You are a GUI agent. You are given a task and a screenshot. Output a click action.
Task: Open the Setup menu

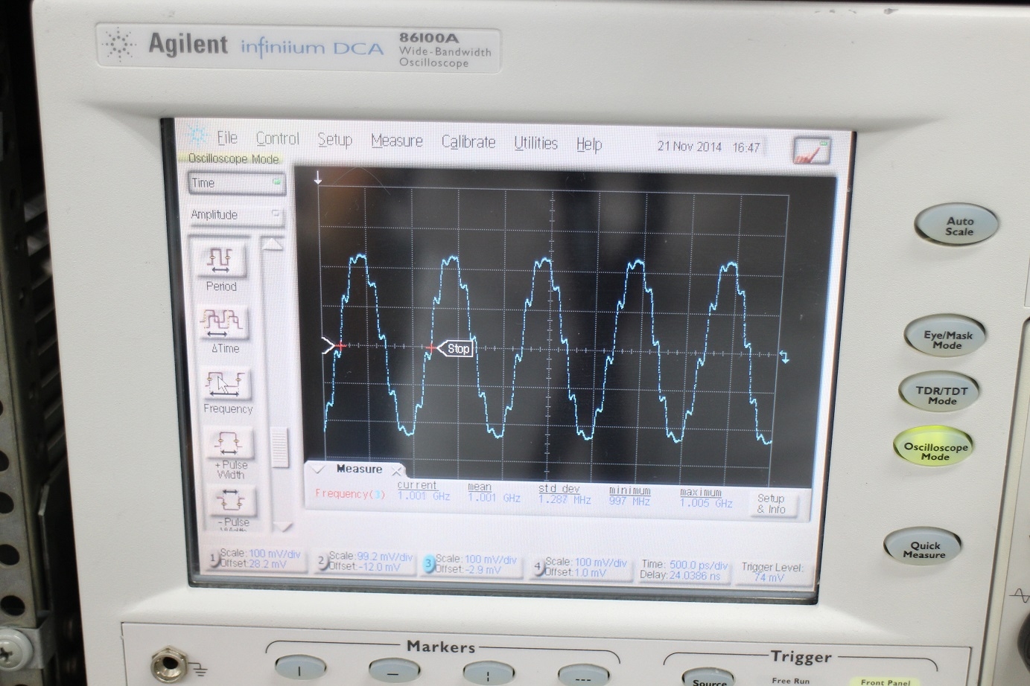click(x=334, y=140)
